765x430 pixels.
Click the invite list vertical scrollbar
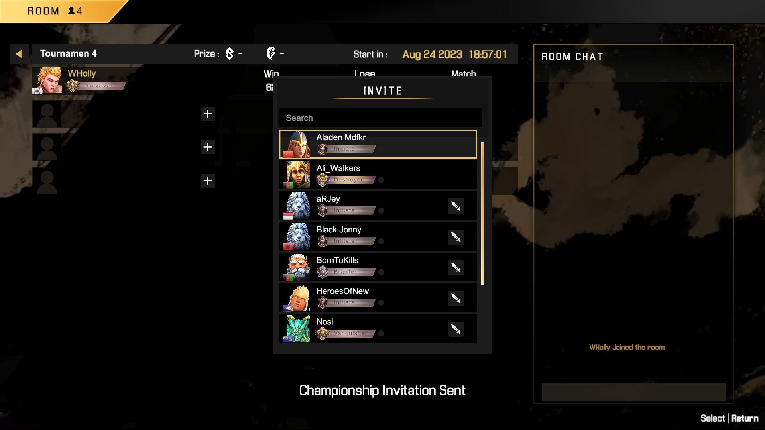[482, 213]
